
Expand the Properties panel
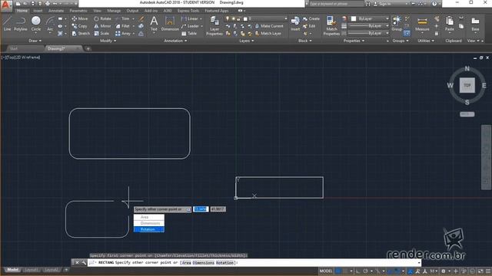tap(354, 41)
